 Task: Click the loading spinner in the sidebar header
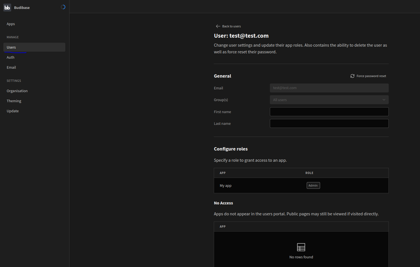pyautogui.click(x=63, y=7)
